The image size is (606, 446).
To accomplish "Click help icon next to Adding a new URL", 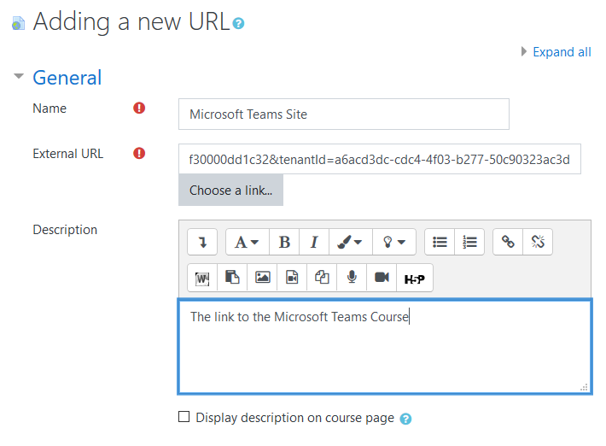I will point(238,24).
